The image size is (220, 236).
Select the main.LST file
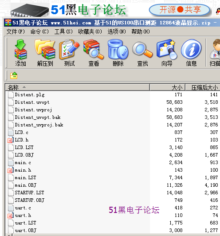tap(25, 177)
